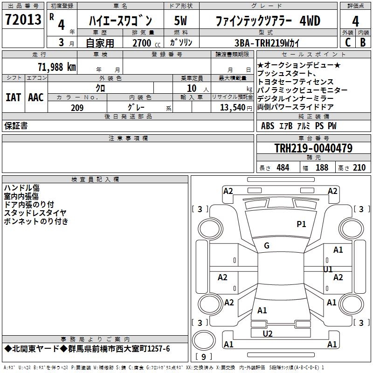This screenshot has height=373, width=373.
Task: Click the length value "484"
Action: click(x=283, y=167)
